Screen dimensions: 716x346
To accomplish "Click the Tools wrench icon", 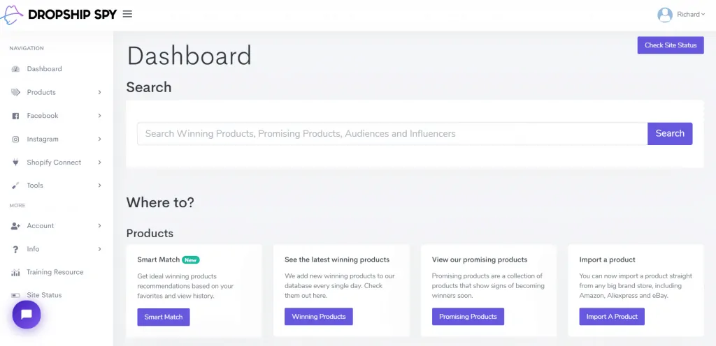I will point(15,186).
